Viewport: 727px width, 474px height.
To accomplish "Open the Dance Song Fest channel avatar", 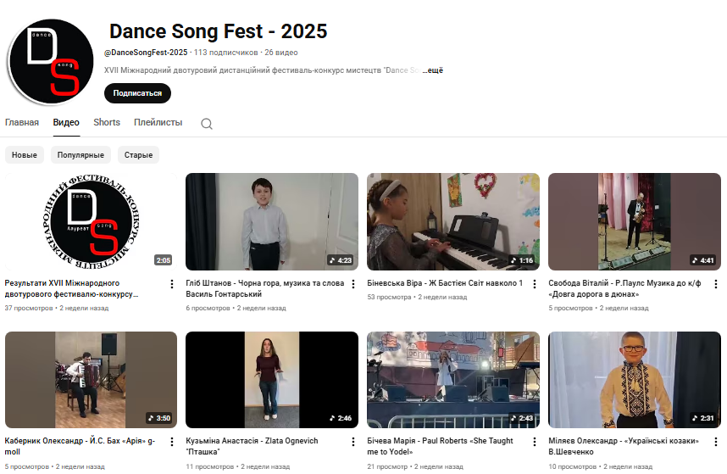I will 50,60.
